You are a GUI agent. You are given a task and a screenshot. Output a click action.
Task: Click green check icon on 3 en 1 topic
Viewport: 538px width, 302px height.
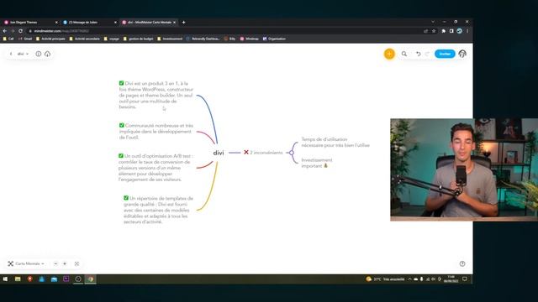pyautogui.click(x=121, y=83)
